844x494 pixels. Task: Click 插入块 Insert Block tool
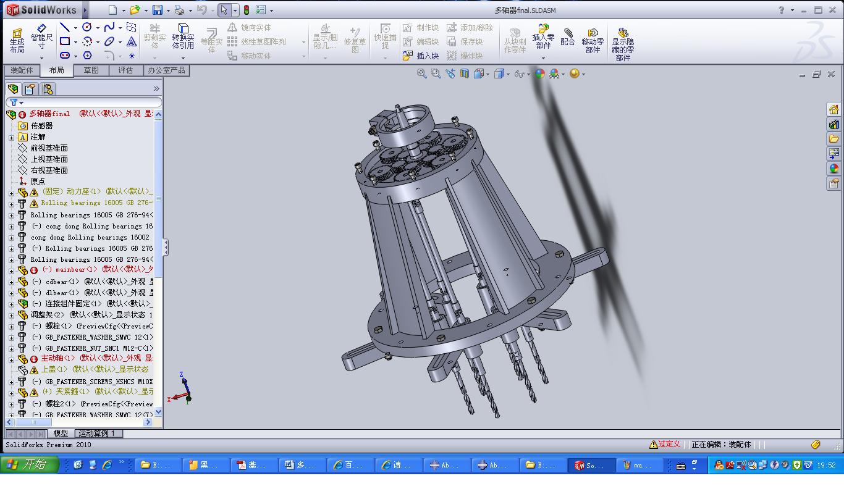(421, 56)
